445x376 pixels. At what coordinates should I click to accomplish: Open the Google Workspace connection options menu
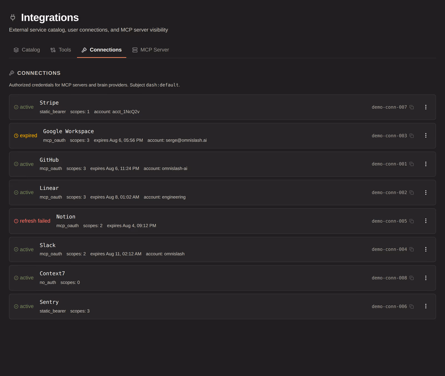(x=426, y=136)
